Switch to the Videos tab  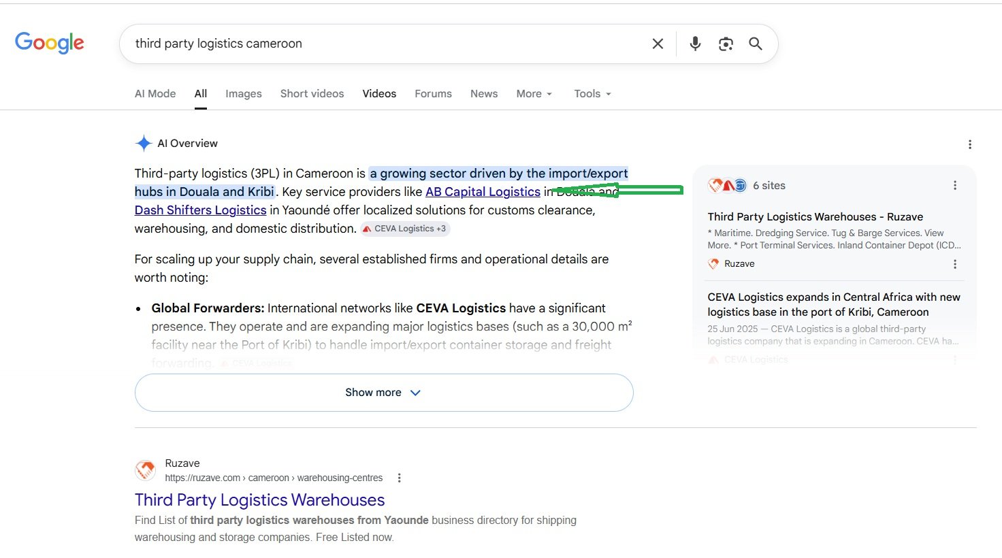[x=379, y=94]
